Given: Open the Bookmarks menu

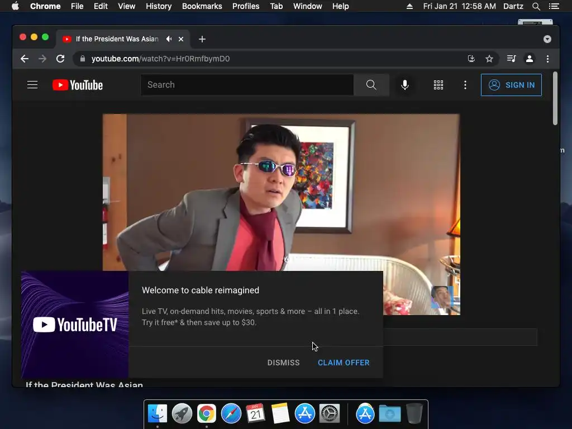Looking at the screenshot, I should (x=202, y=6).
